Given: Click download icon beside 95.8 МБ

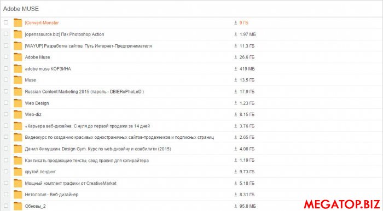Looking at the screenshot, I should (236, 206).
